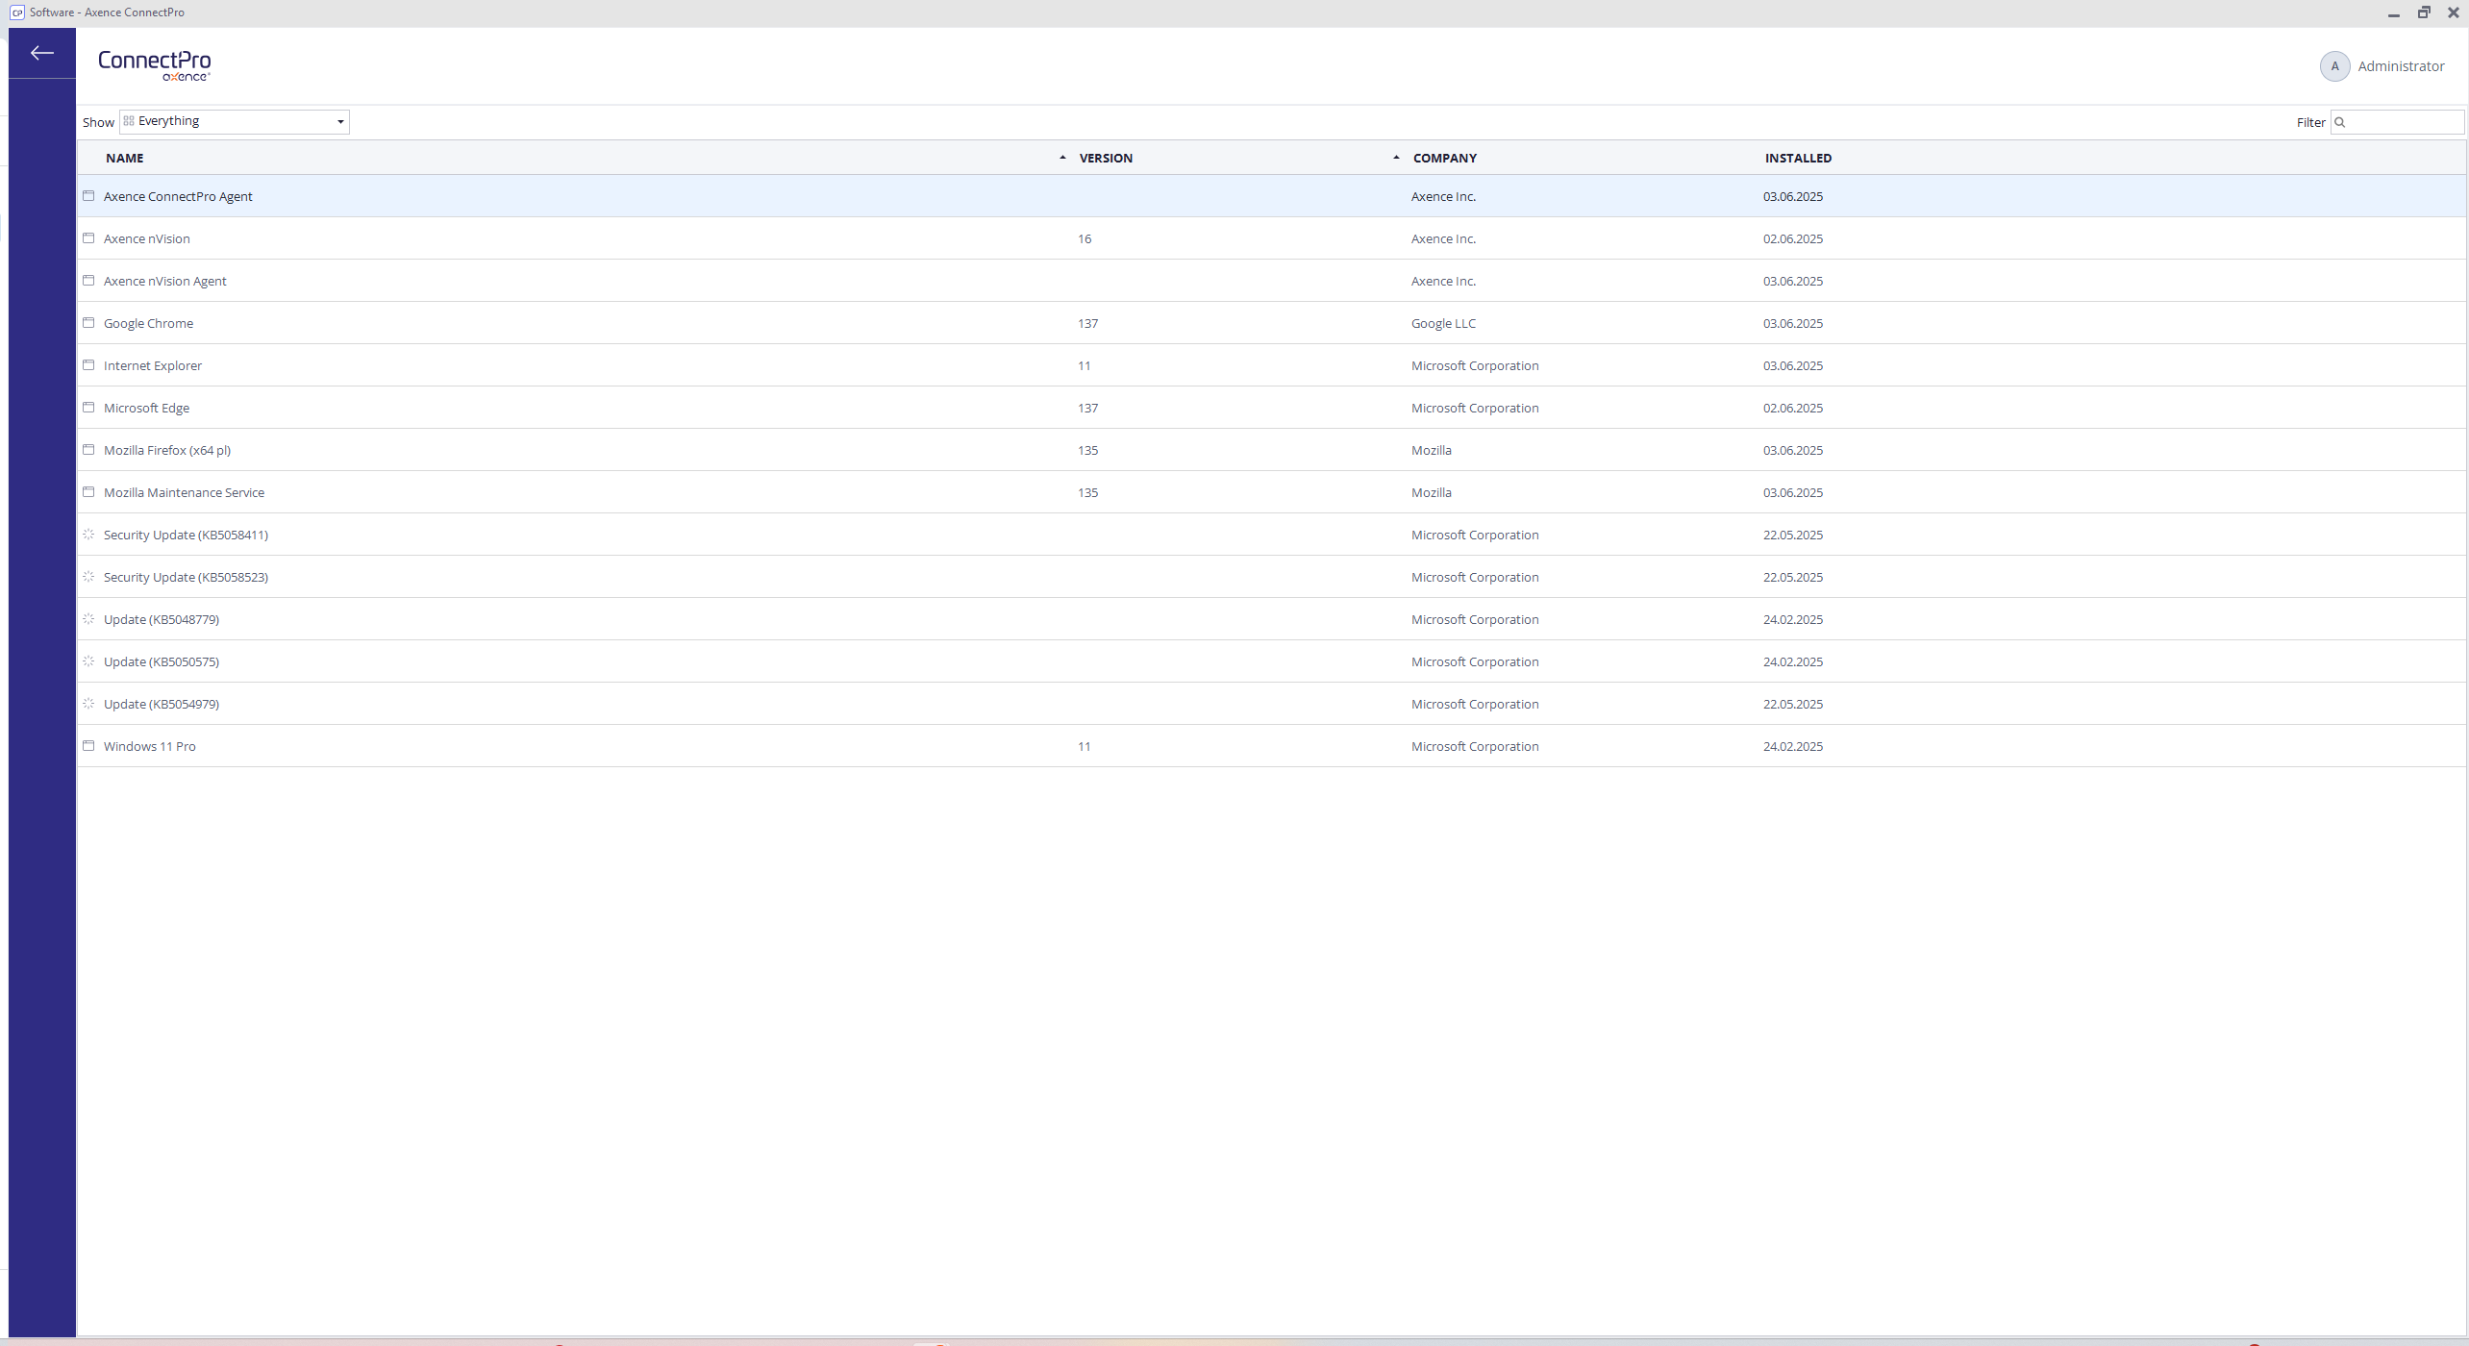
Task: Select the Mozilla Maintenance Service entry name
Action: point(184,492)
